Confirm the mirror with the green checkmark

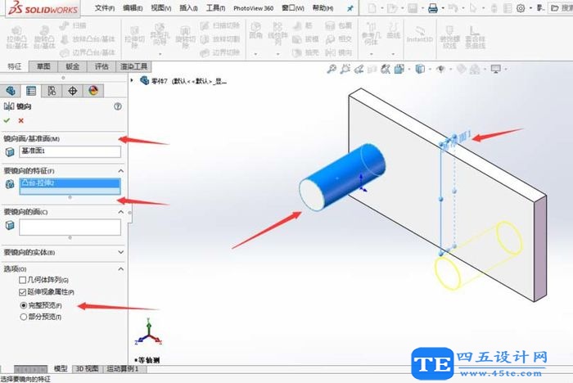[x=7, y=120]
